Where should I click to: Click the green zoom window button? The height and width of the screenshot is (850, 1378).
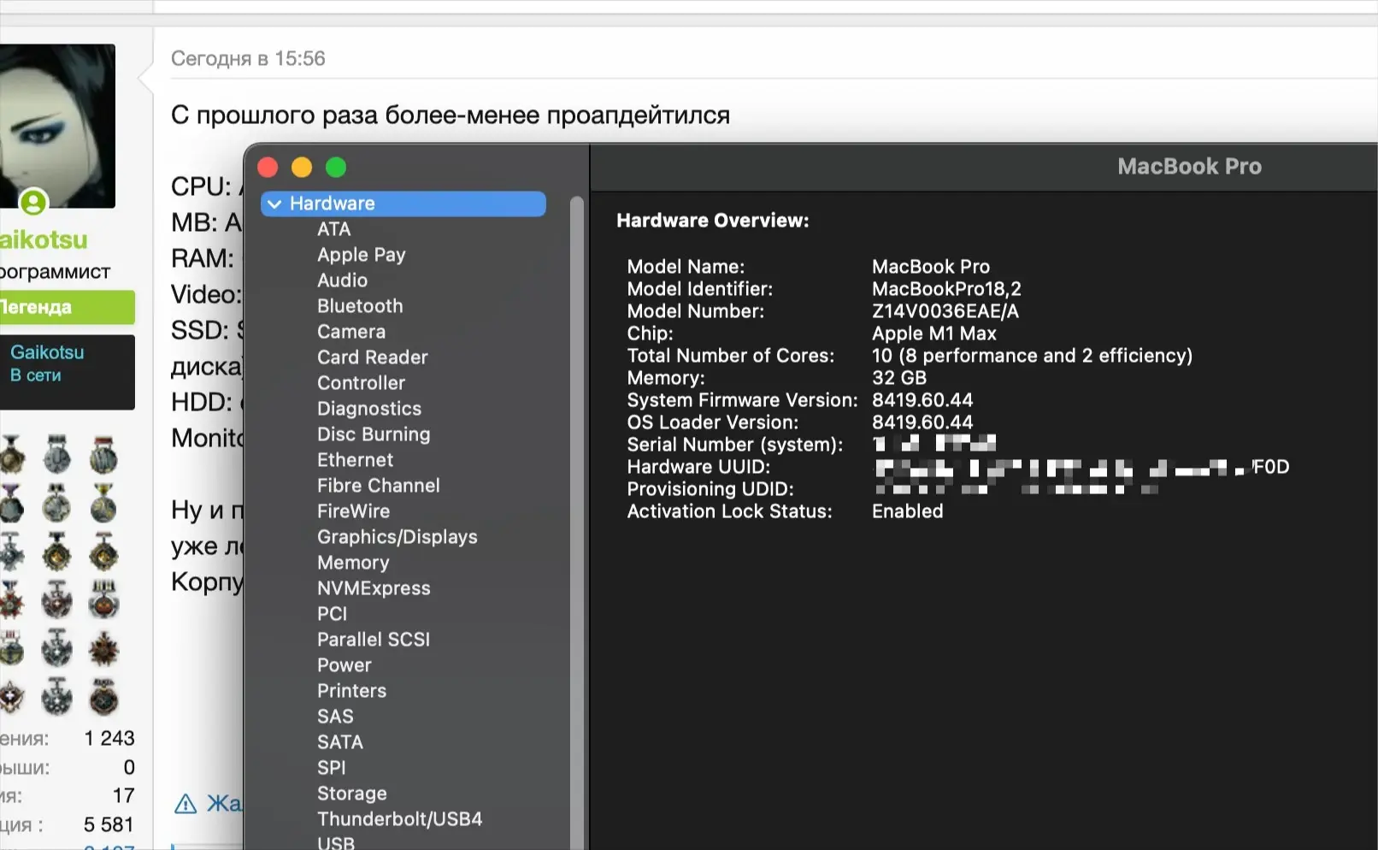pos(336,167)
